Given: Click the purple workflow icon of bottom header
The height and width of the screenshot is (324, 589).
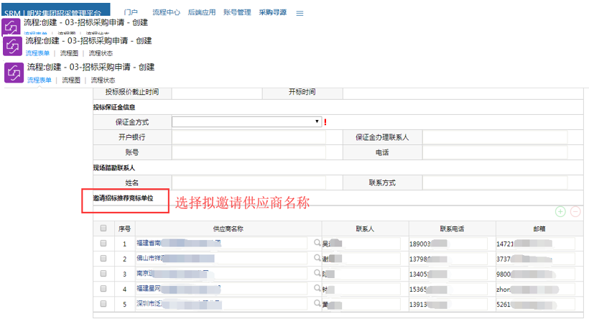Looking at the screenshot, I should click(x=14, y=73).
